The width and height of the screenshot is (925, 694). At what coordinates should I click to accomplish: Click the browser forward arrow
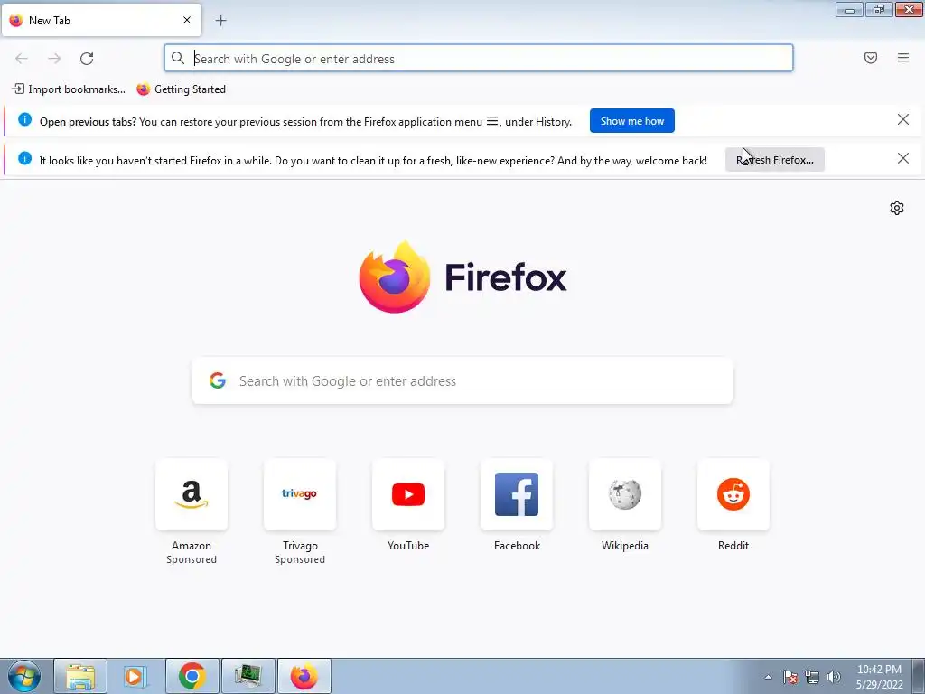coord(54,59)
